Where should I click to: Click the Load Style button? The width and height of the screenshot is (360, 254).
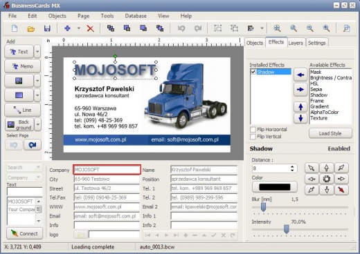pyautogui.click(x=330, y=133)
